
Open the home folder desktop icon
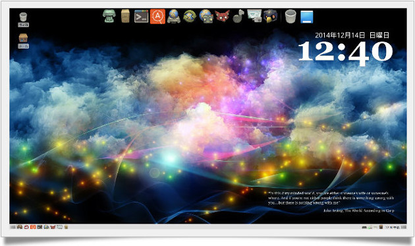pos(23,41)
